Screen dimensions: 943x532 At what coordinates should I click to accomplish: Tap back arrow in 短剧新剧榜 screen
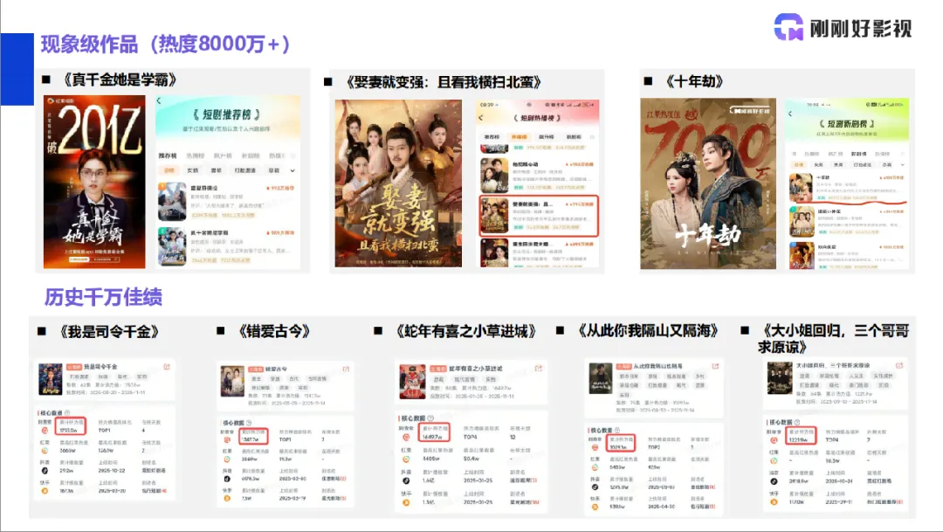click(790, 114)
